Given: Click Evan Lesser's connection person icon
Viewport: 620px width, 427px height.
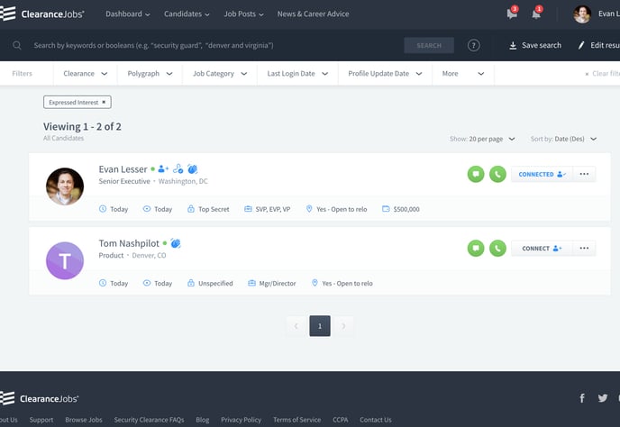Looking at the screenshot, I should (x=163, y=169).
